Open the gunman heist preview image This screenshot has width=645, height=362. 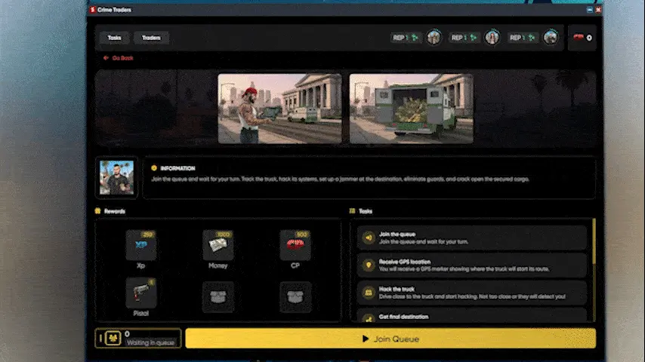coord(279,108)
